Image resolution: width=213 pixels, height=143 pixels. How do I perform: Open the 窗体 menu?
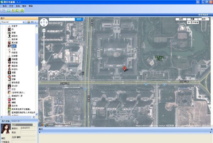pos(24,6)
